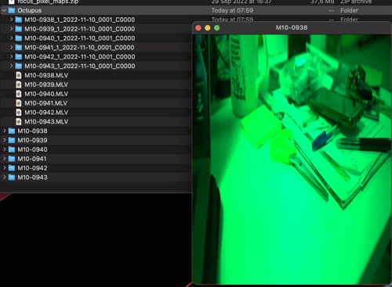Select the M10-0940 folder name
This screenshot has height=287, width=392.
click(32, 149)
